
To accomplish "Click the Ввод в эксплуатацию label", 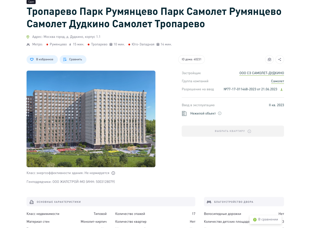I will pos(198,105).
